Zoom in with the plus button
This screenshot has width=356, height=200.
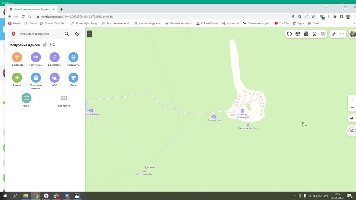pos(352,99)
